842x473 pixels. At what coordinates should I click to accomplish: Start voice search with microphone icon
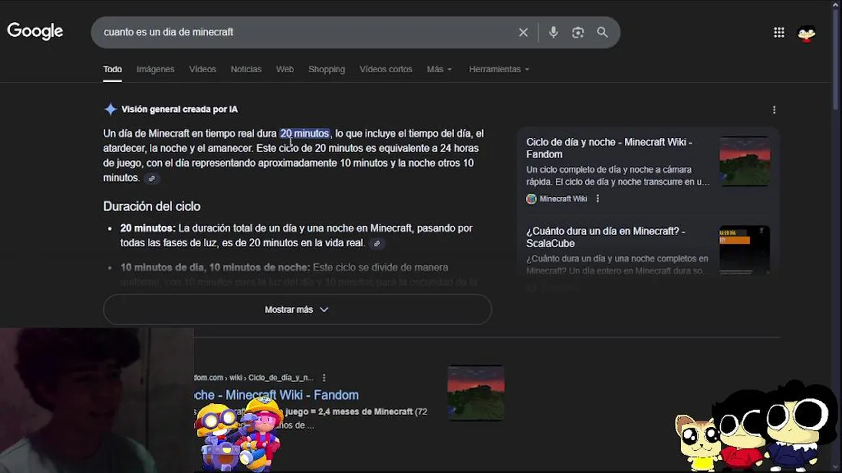pos(553,32)
